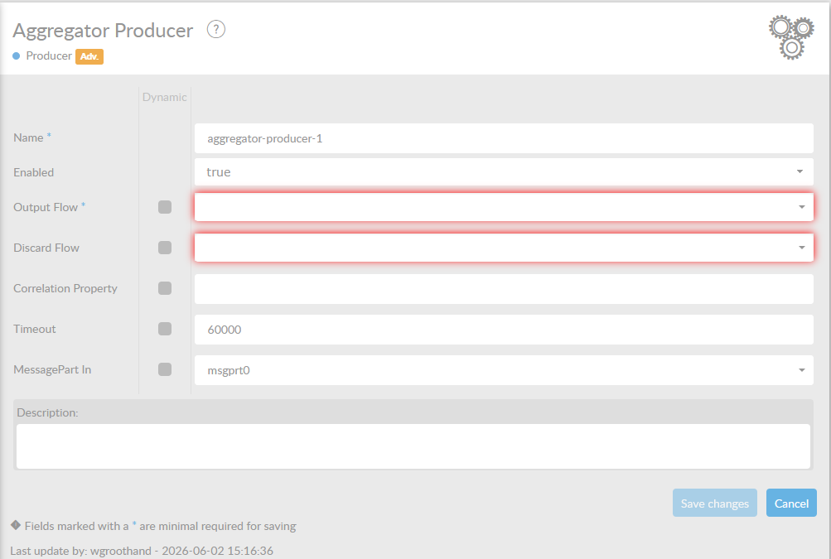831x559 pixels.
Task: Click the Correlation Property label
Action: [x=65, y=288]
